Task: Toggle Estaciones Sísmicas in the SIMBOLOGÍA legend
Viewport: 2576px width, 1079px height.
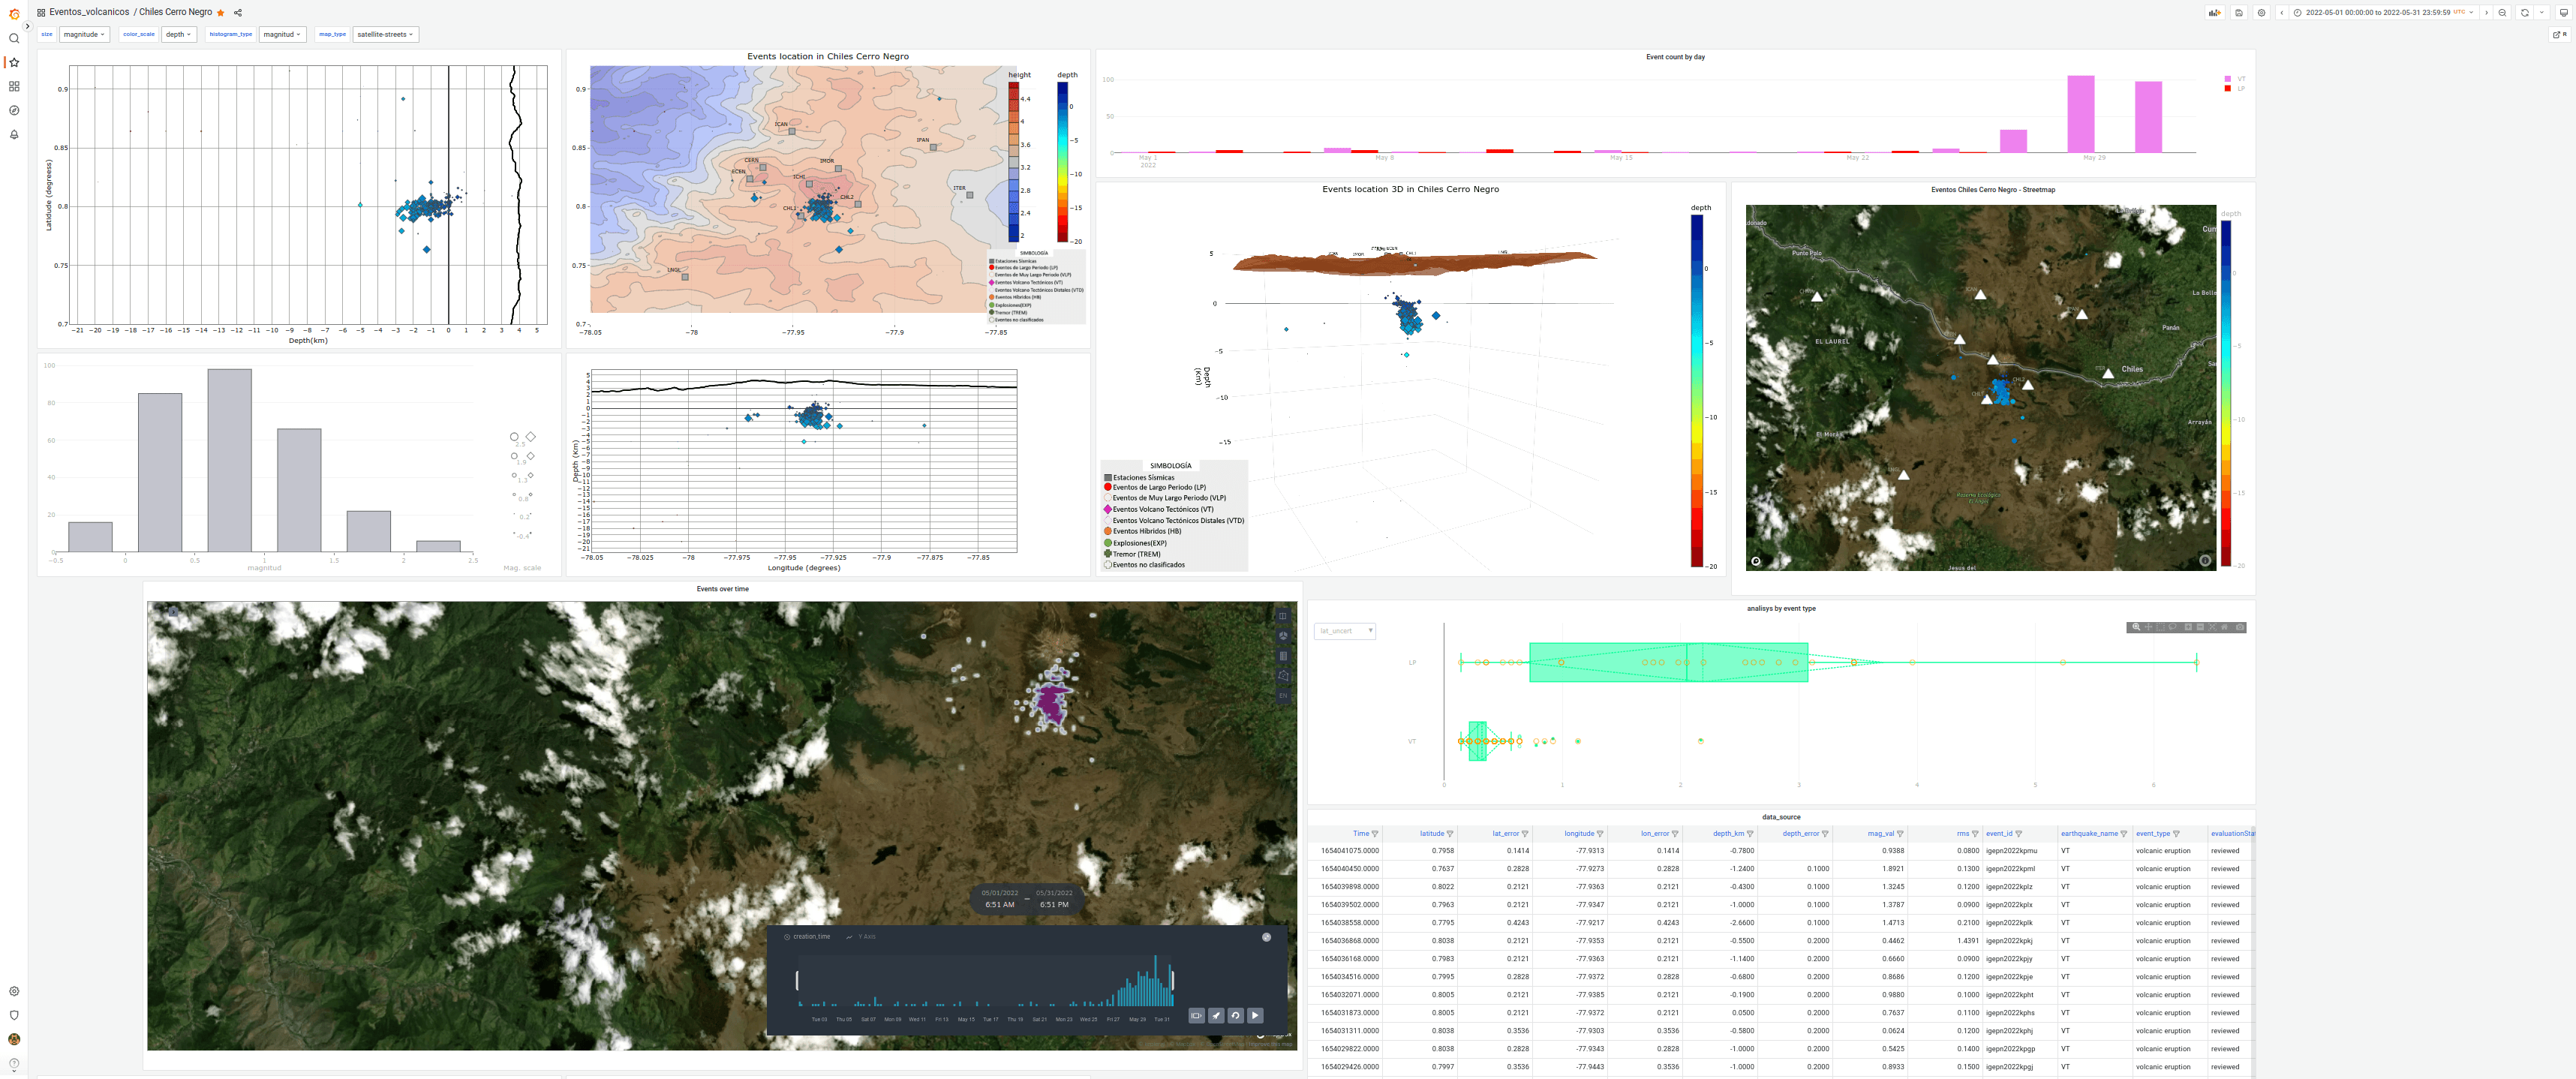Action: coord(1140,477)
